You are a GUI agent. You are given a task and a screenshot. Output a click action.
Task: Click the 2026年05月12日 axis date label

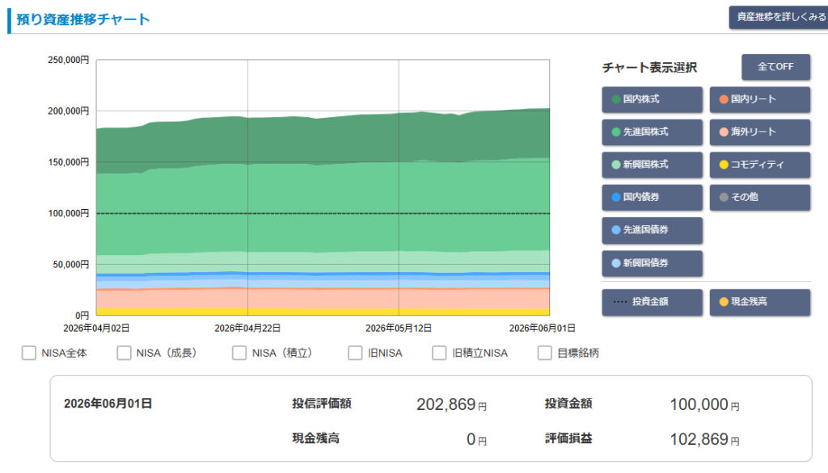pyautogui.click(x=398, y=328)
